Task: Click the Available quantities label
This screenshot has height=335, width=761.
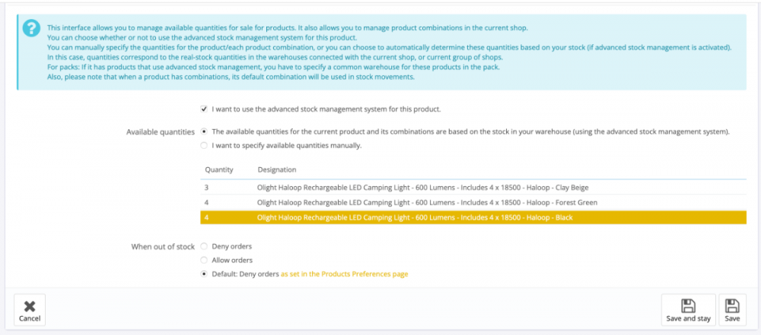Action: click(x=160, y=131)
